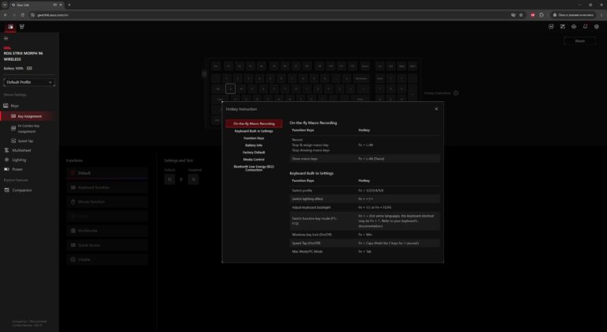The width and height of the screenshot is (607, 332).
Task: Click the sign-in icon in the header
Action: pos(551,27)
